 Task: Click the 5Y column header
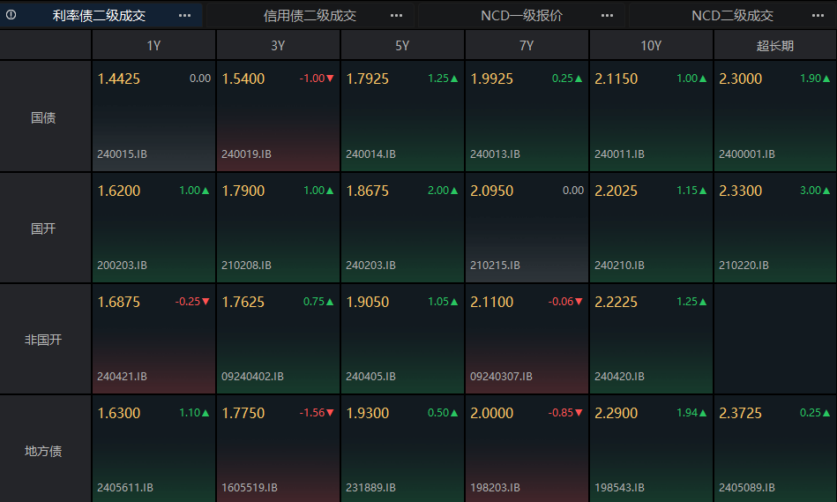[x=402, y=45]
